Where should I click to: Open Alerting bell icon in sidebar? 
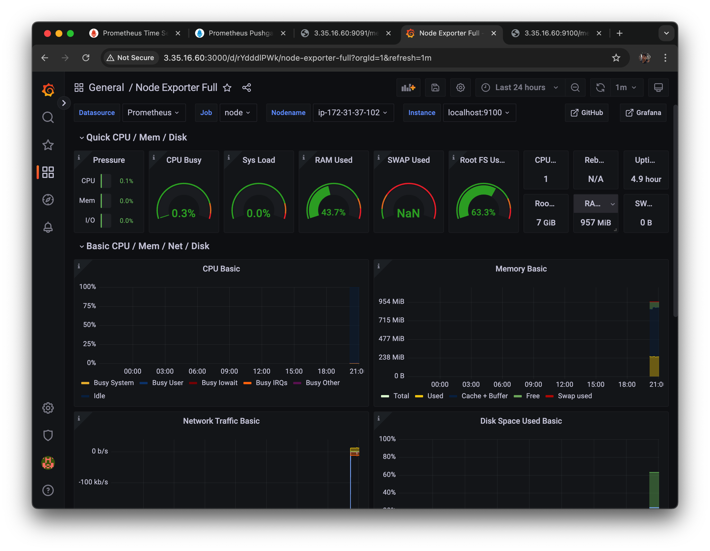click(x=48, y=227)
